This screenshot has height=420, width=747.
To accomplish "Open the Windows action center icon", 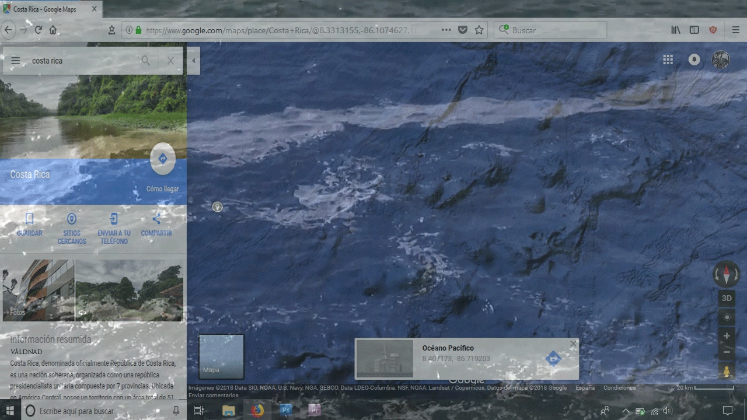I will pyautogui.click(x=728, y=411).
